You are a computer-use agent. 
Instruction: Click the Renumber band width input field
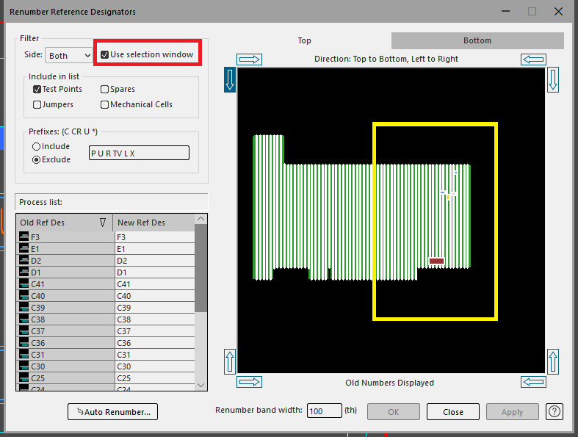[x=324, y=412]
